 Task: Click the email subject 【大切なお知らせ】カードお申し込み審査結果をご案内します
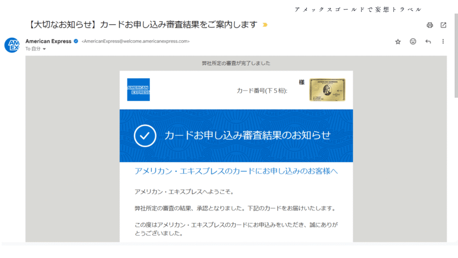[x=142, y=25]
